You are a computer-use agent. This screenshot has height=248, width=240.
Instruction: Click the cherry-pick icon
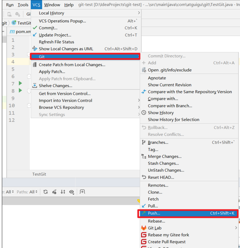tap(54, 192)
